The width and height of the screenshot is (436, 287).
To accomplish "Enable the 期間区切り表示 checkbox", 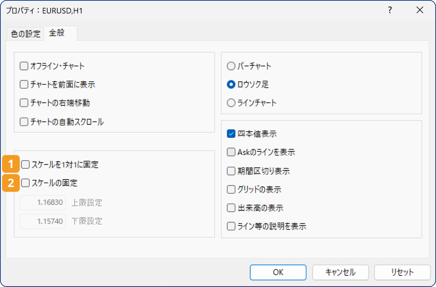I will pyautogui.click(x=231, y=171).
